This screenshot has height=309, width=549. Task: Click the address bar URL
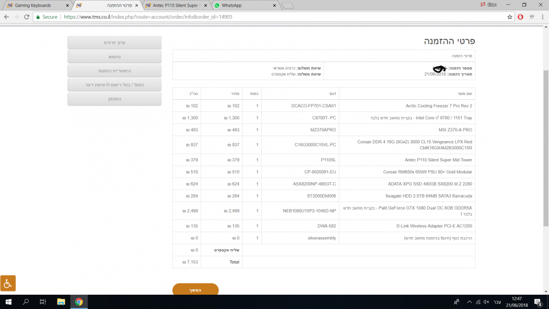click(148, 17)
